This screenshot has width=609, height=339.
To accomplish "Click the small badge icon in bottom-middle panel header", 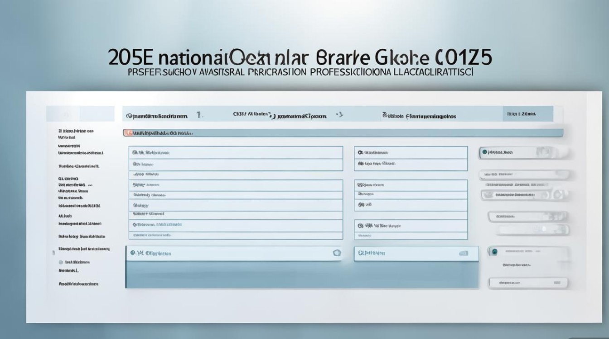I will 463,254.
